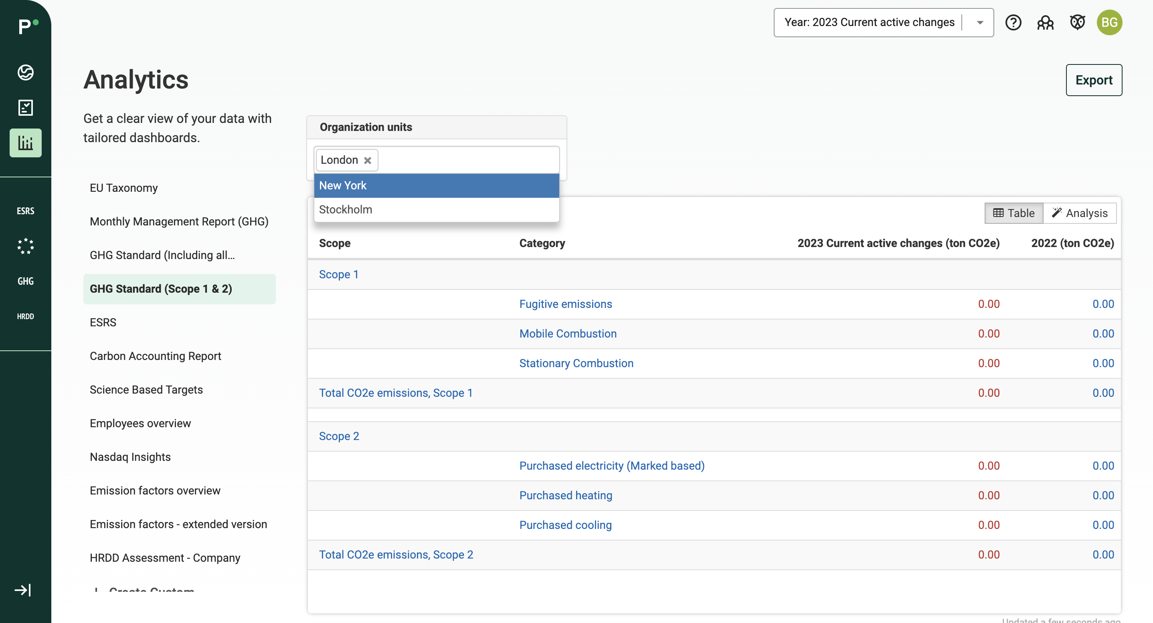The image size is (1153, 623).
Task: Open the Analytics chart sidebar icon
Action: point(26,143)
